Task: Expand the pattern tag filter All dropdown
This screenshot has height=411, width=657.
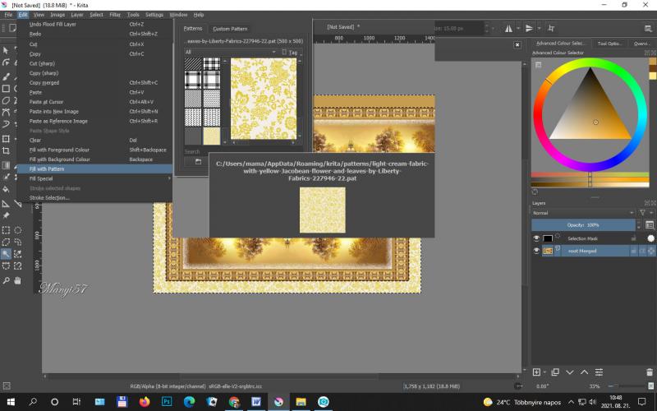Action: (x=228, y=52)
